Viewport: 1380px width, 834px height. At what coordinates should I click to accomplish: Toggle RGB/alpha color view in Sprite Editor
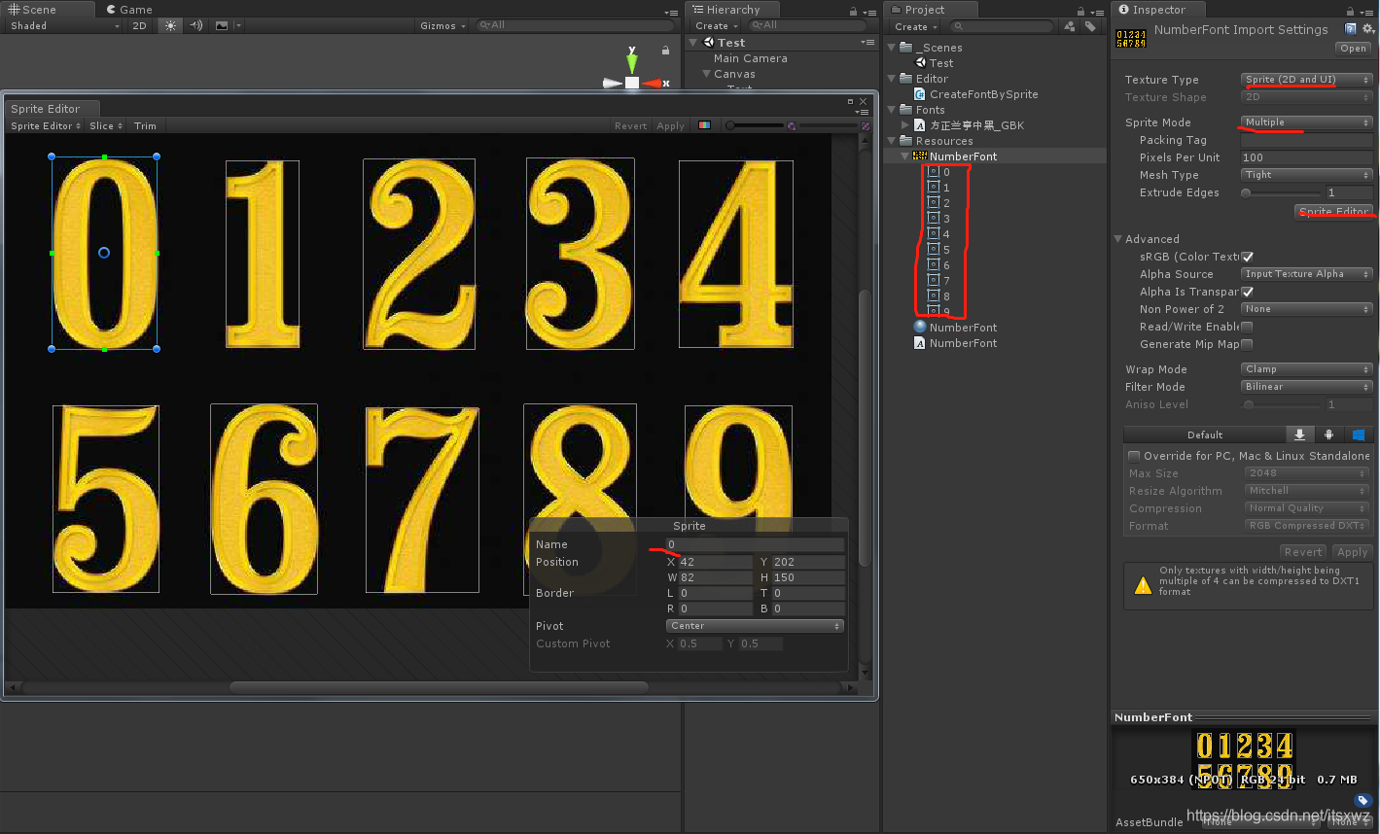point(705,125)
